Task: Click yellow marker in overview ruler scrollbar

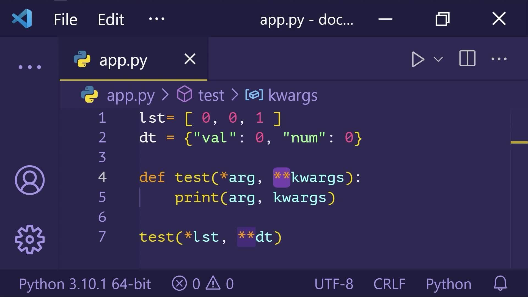Action: [x=519, y=142]
